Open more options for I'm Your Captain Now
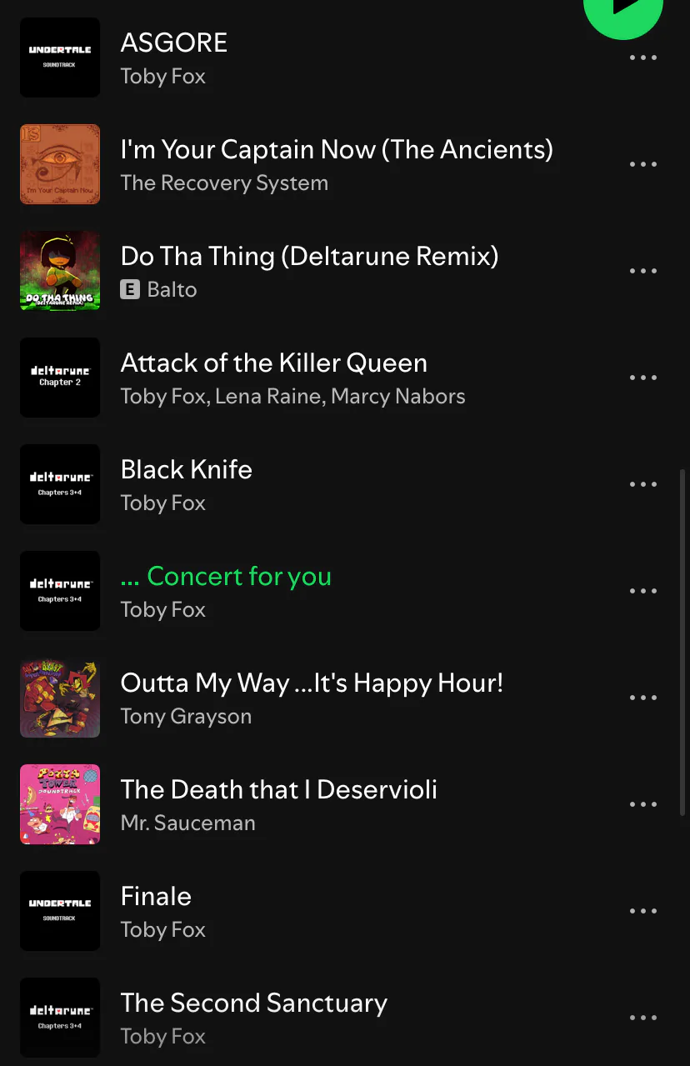Viewport: 690px width, 1066px height. coord(643,164)
